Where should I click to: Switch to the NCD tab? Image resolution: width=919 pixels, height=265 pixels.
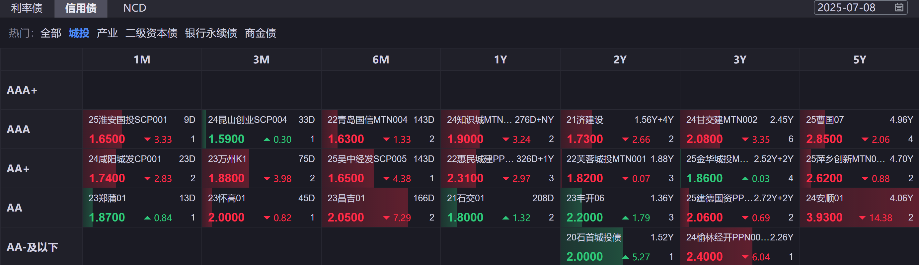coord(134,8)
